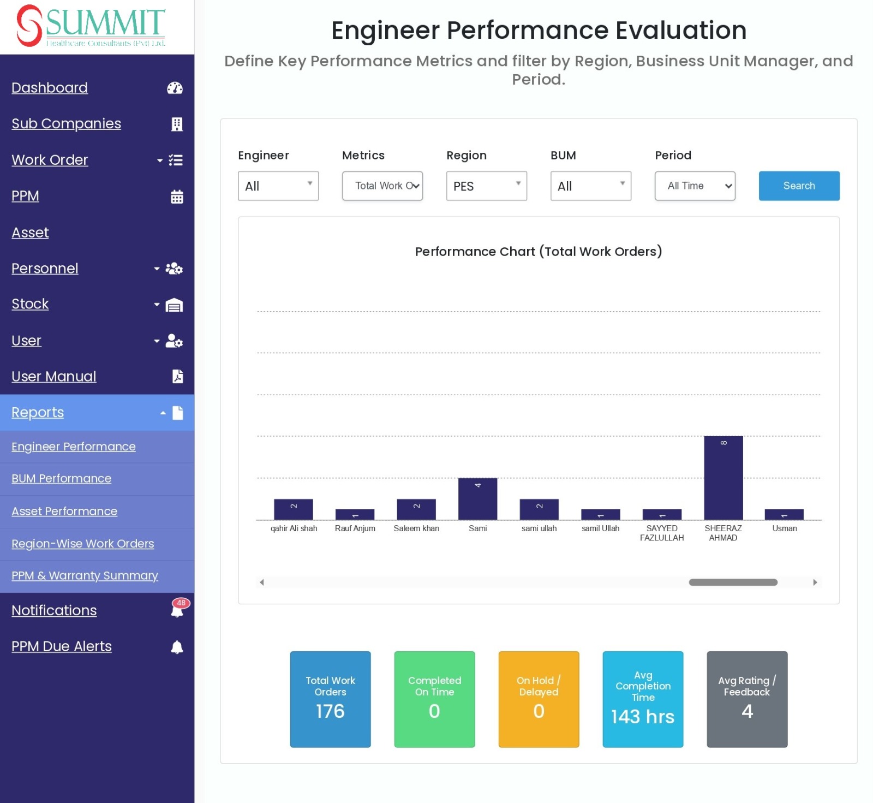
Task: Open the BUM Performance report
Action: coord(61,479)
